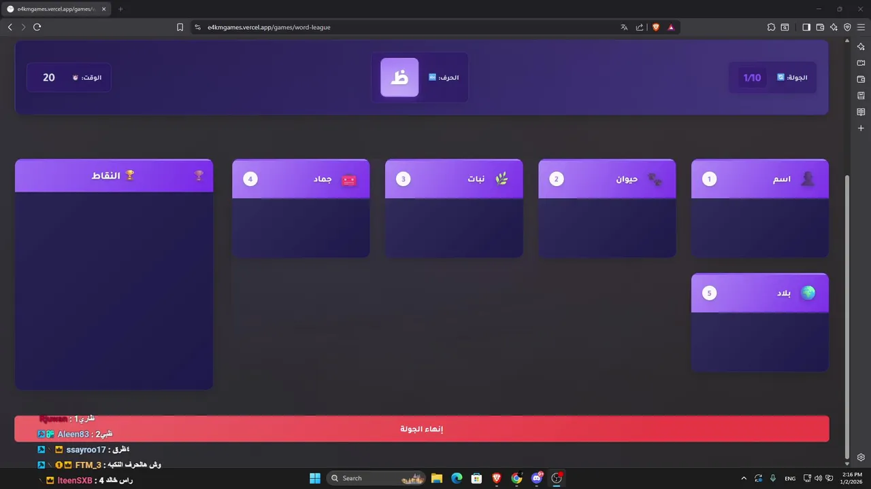871x489 pixels.
Task: Click the plant leaf icon on نبات card
Action: tap(502, 179)
